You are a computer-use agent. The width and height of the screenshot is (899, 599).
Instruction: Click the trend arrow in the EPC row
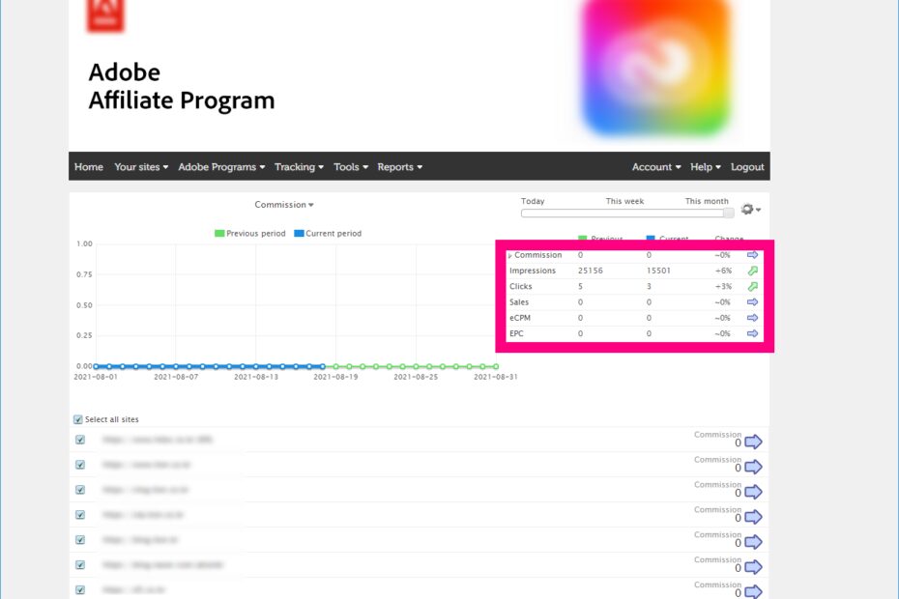(752, 333)
